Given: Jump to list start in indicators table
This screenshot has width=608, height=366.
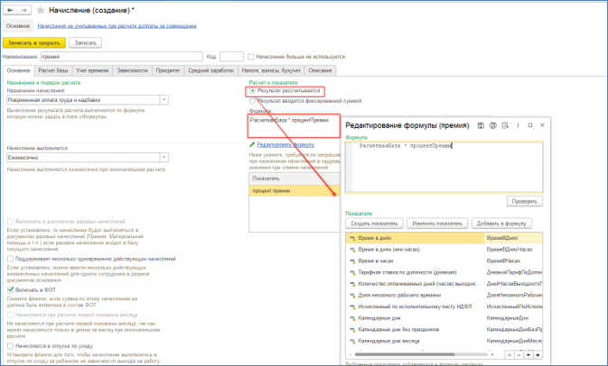Looking at the screenshot, I should tap(510, 355).
